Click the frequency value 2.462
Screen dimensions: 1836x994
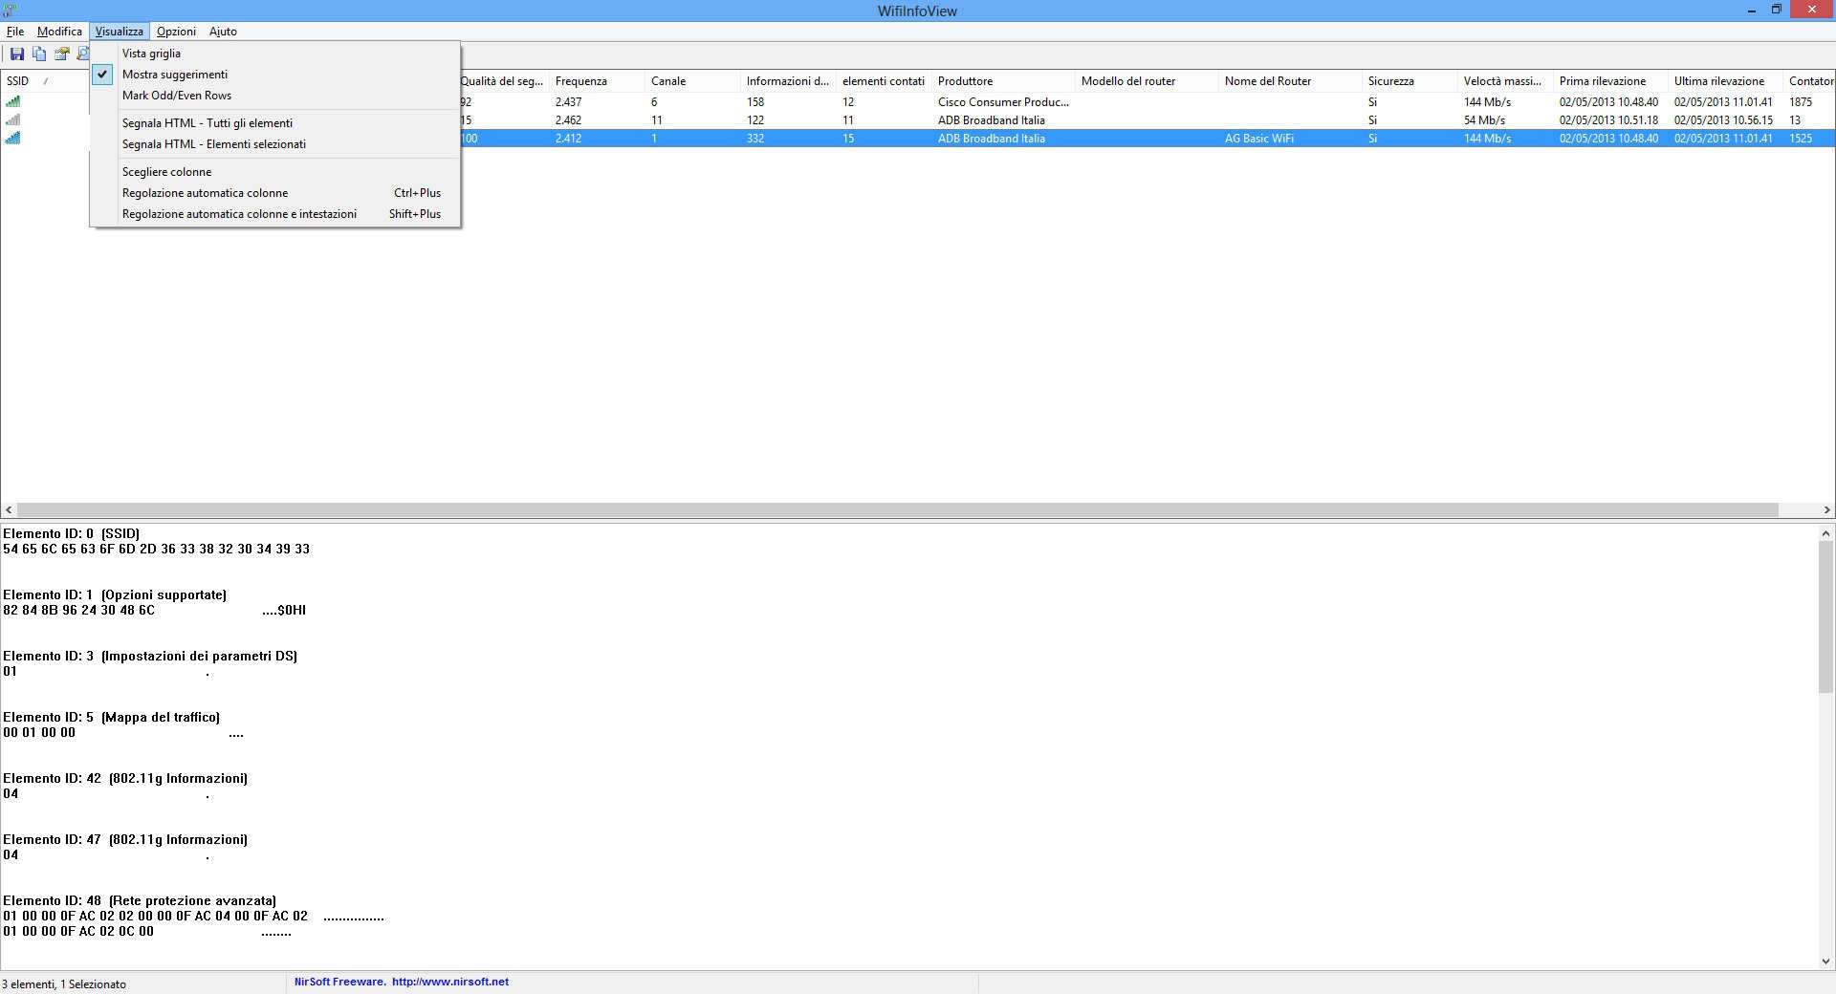pos(568,120)
